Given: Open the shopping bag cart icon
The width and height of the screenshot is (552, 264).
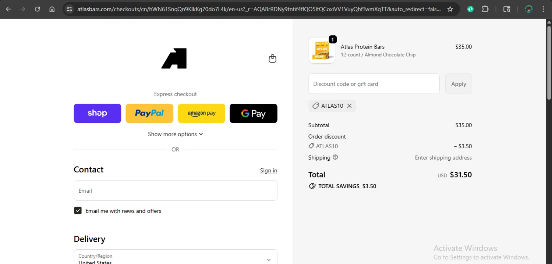Looking at the screenshot, I should point(272,58).
